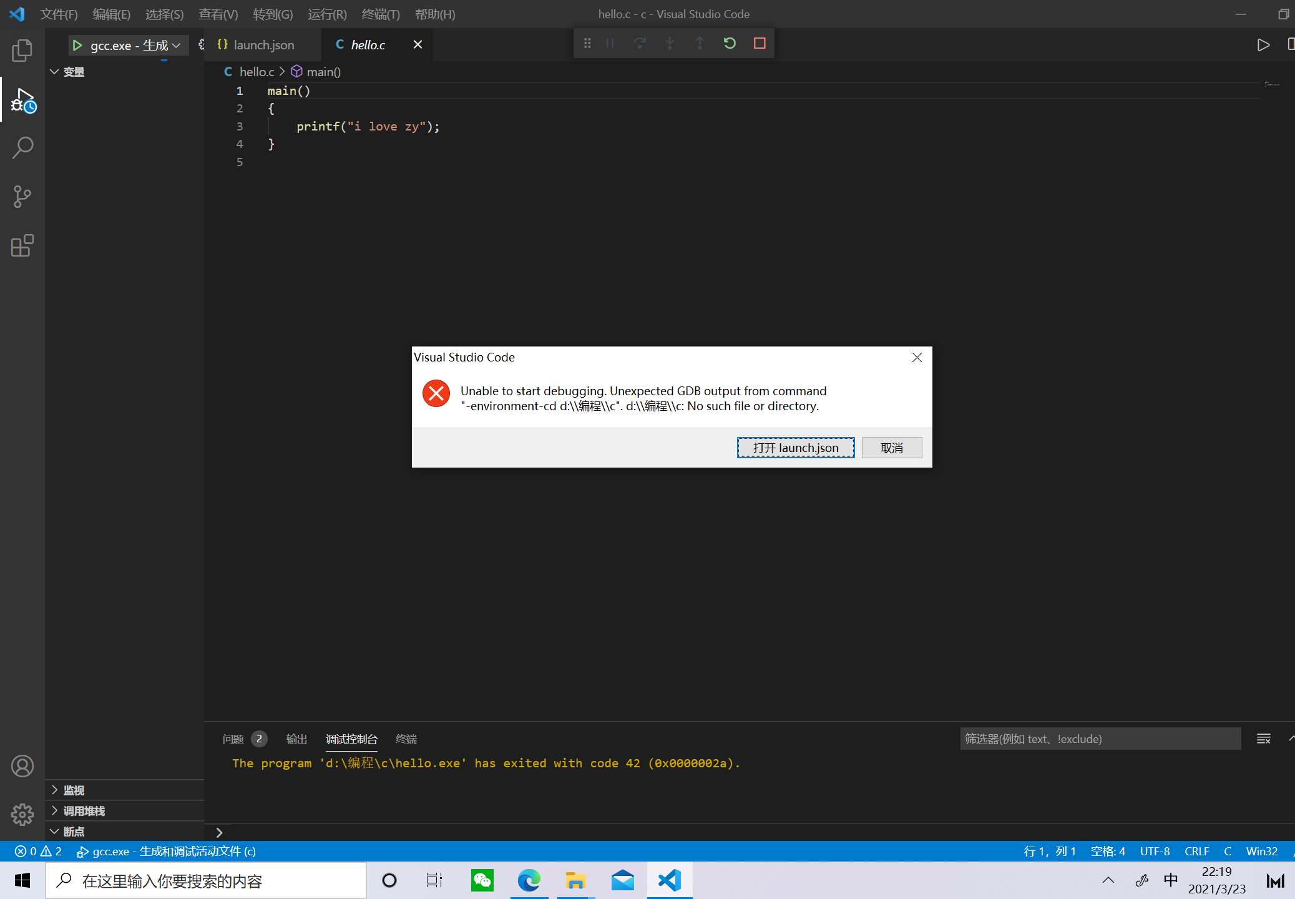Open Cortana circle on taskbar
The image size is (1295, 899).
pos(389,881)
